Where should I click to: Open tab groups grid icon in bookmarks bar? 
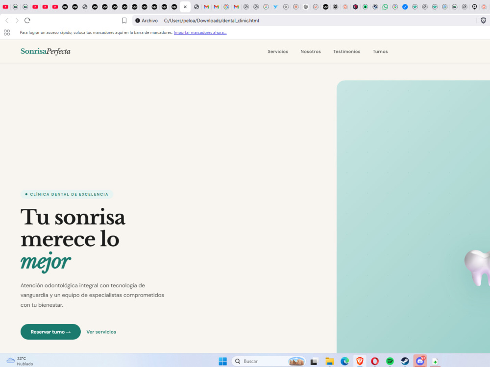pos(7,32)
